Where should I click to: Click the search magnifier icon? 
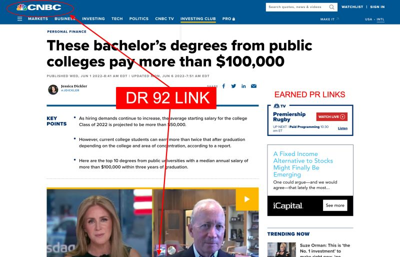click(331, 7)
